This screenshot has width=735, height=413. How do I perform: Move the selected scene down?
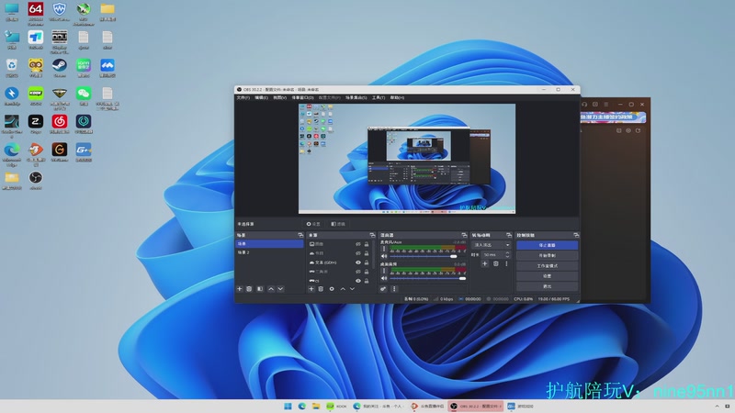280,289
